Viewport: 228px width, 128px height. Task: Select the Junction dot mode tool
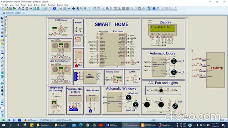pos(2,26)
